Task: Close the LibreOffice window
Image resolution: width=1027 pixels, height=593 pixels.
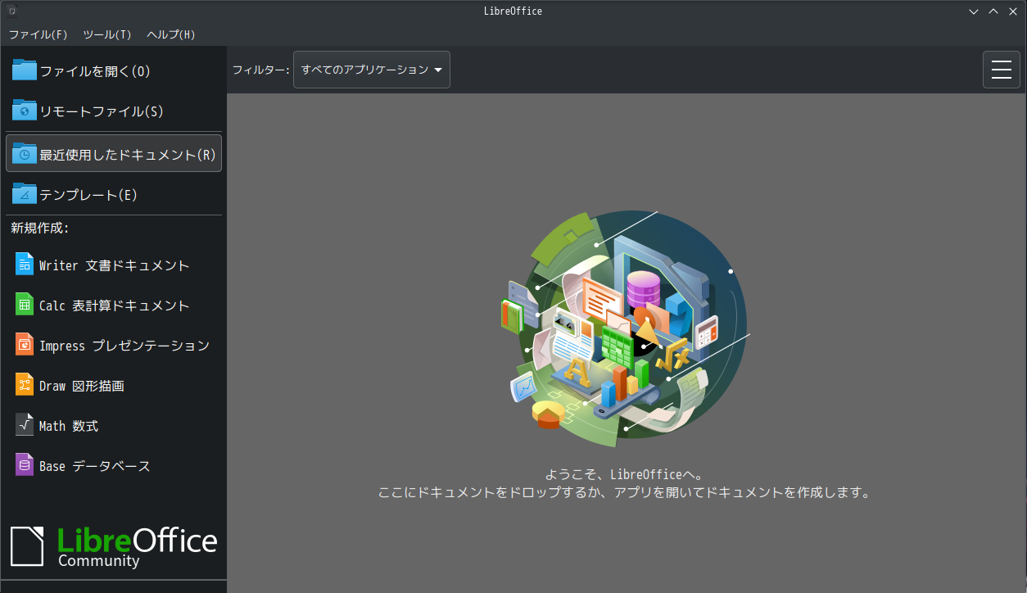Action: coord(1012,11)
